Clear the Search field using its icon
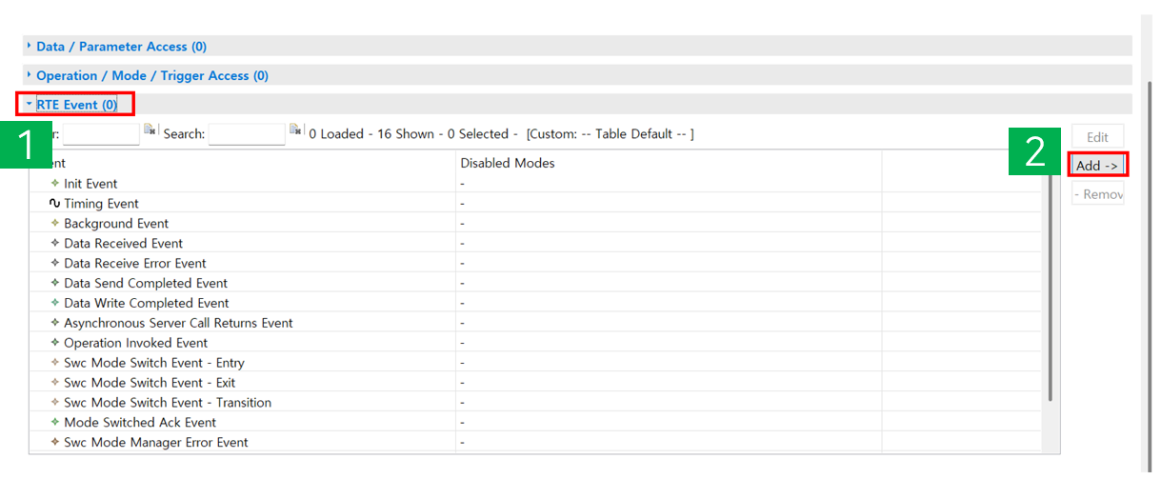 pos(295,130)
